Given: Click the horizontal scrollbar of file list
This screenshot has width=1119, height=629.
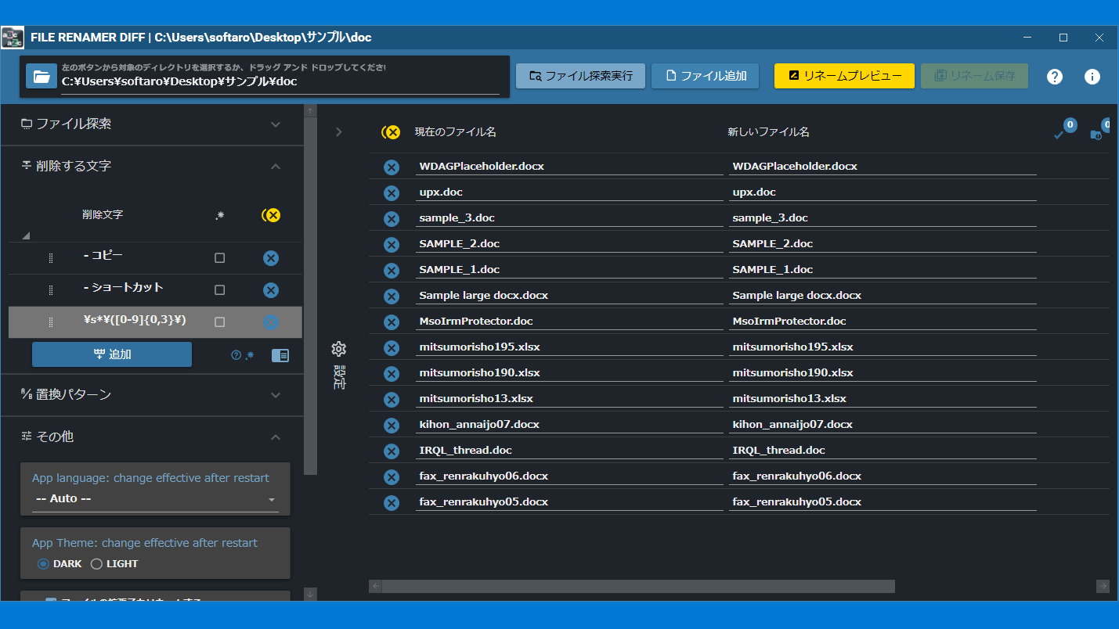Looking at the screenshot, I should 638,587.
